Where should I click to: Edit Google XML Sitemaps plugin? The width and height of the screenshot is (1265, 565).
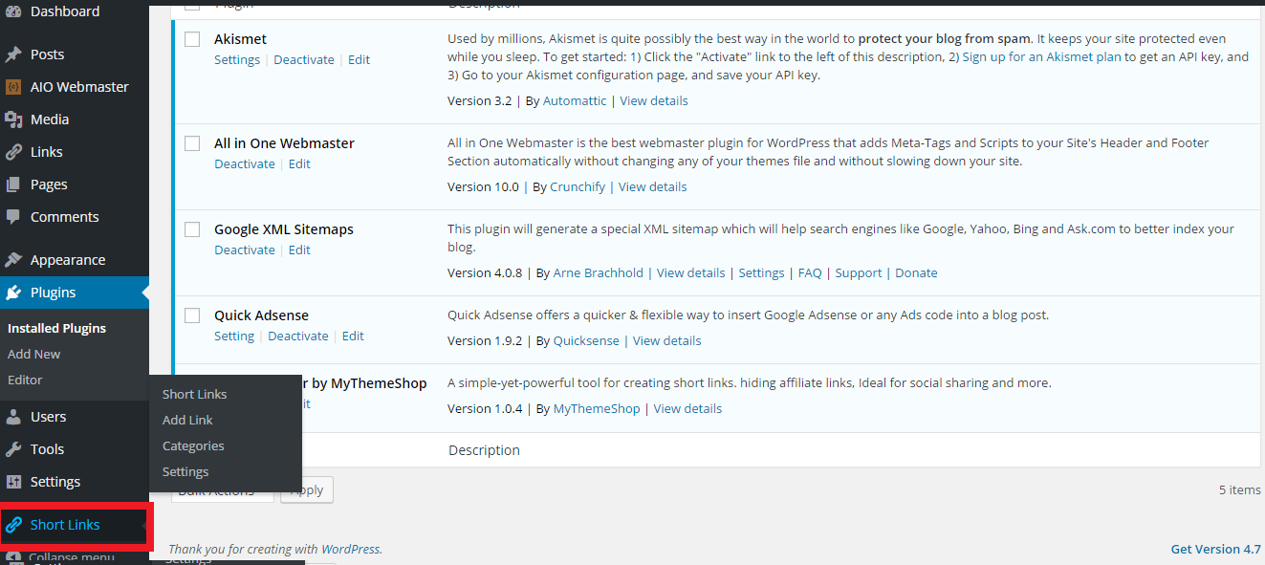(299, 250)
